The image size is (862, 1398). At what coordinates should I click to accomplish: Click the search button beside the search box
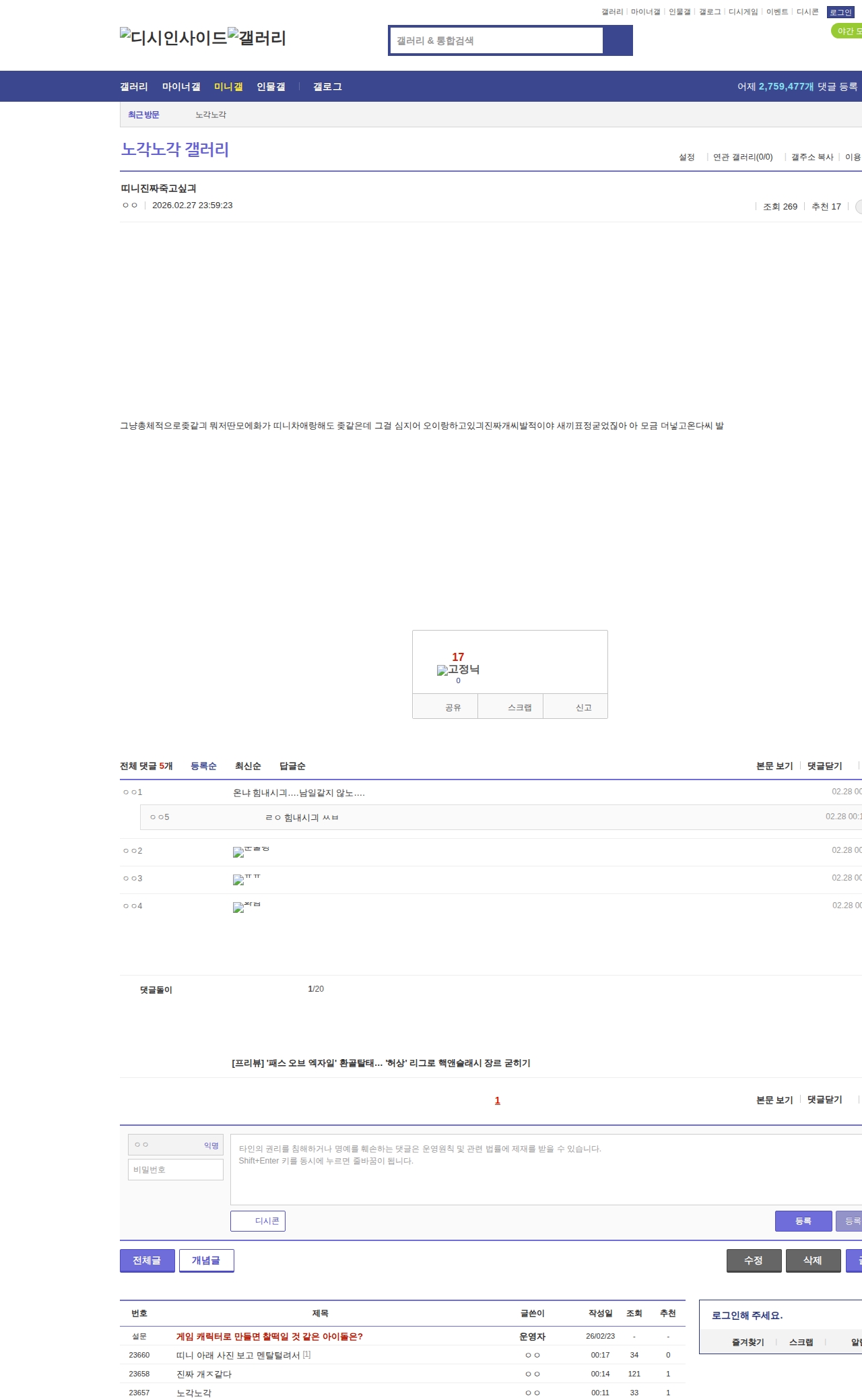618,40
